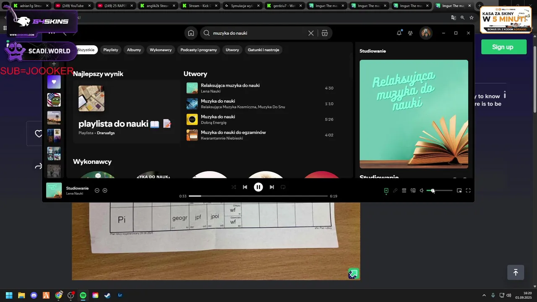Toggle shuffle in the player bar
537x302 pixels.
coord(234,187)
